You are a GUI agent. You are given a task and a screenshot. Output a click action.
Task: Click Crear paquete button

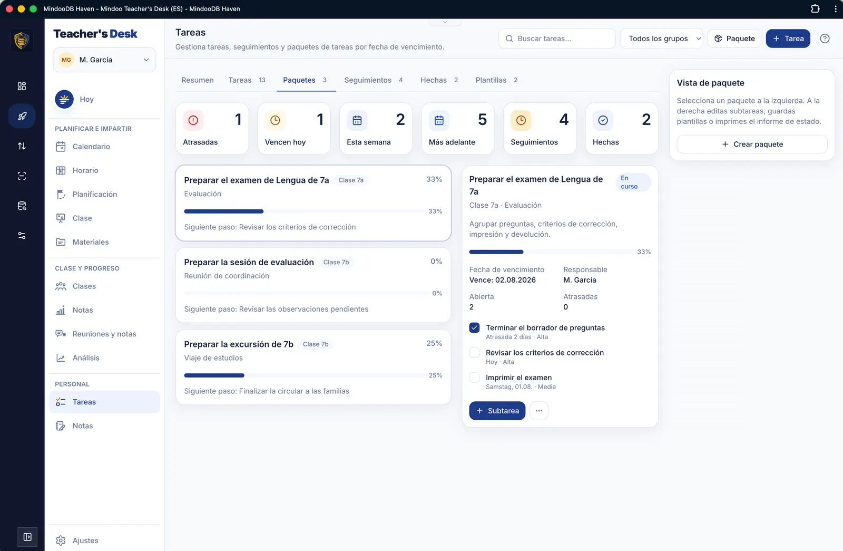pos(752,144)
